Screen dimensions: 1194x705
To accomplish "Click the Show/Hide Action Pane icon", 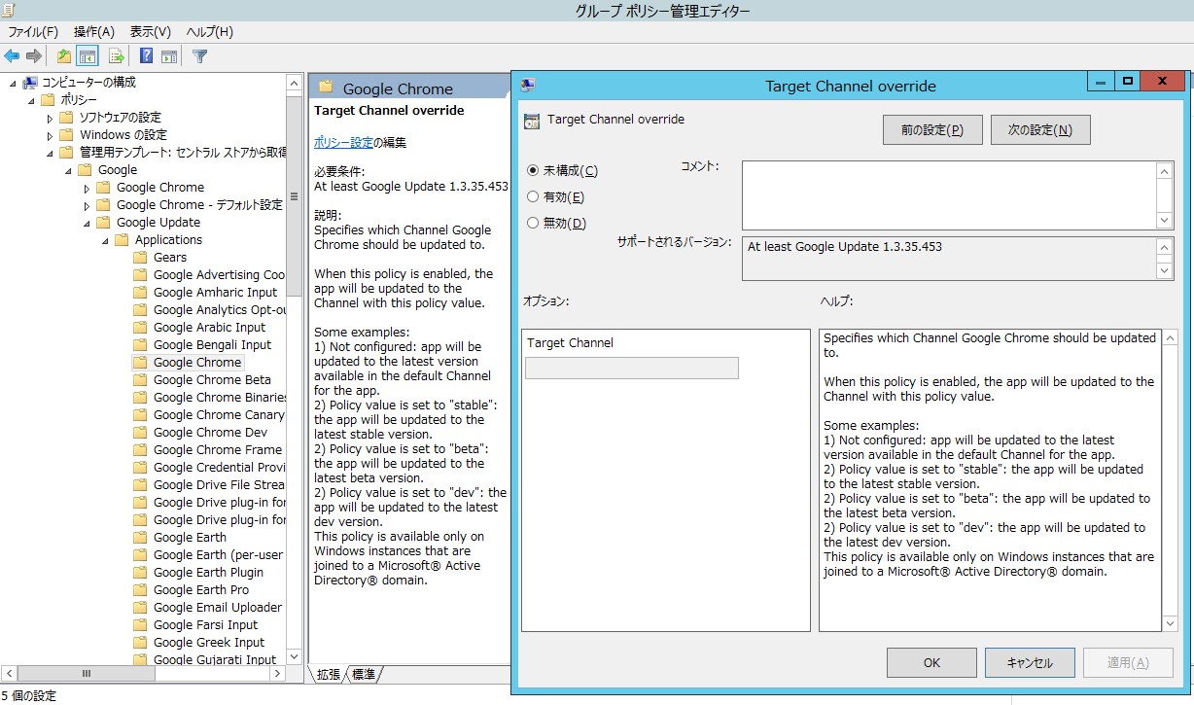I will click(168, 55).
